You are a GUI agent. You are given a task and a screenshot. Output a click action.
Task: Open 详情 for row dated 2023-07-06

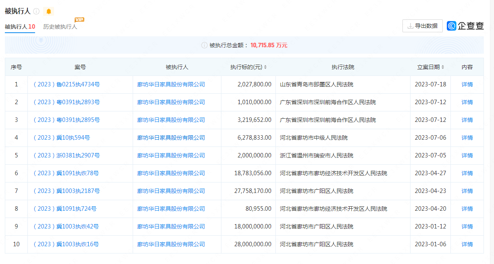click(x=467, y=138)
